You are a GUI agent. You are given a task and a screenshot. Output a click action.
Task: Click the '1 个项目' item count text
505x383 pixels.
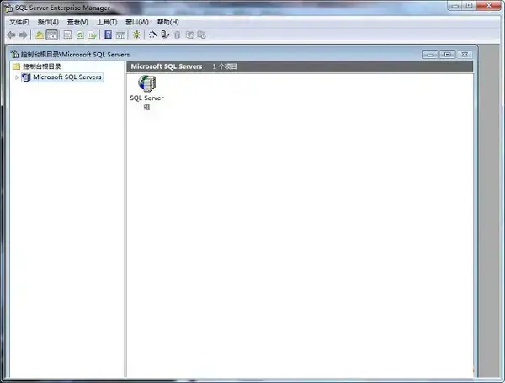click(225, 66)
